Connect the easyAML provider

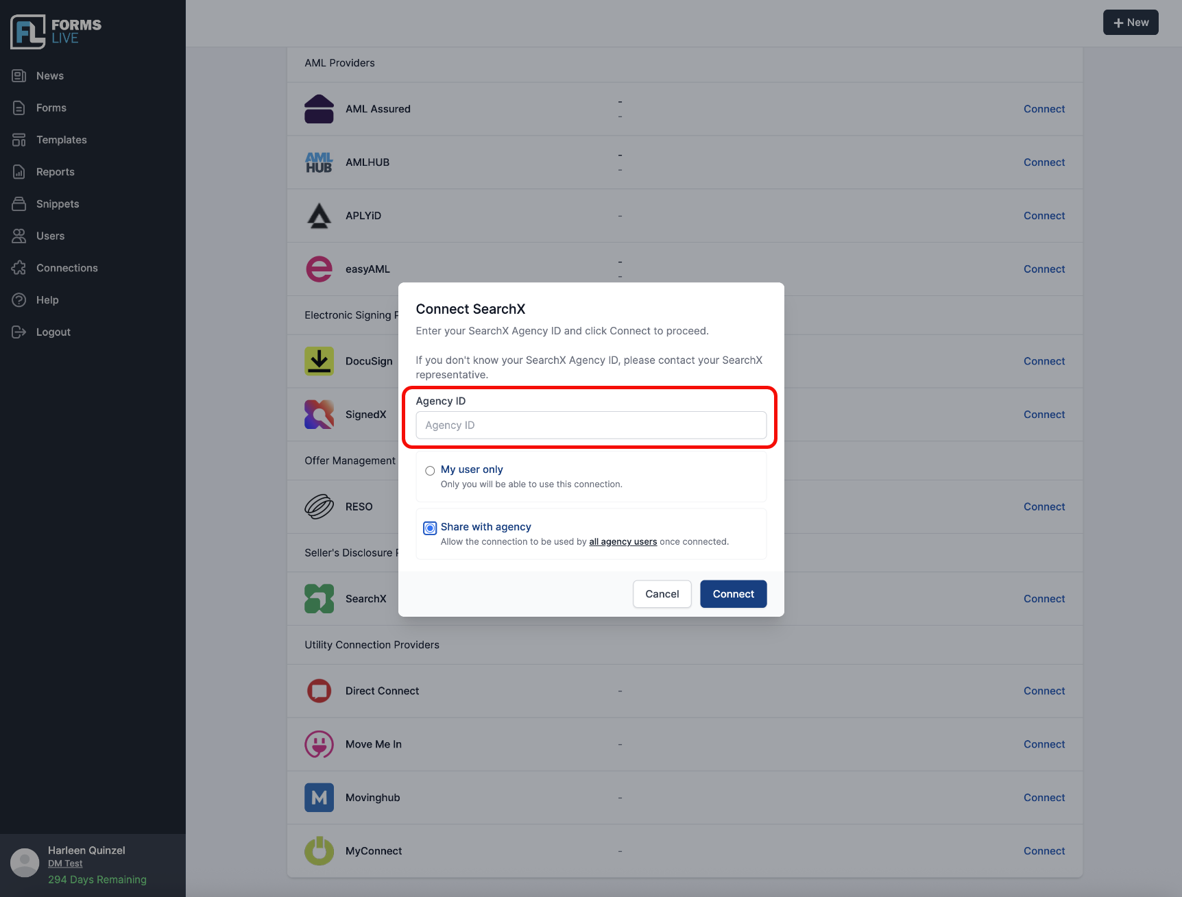click(x=1044, y=269)
